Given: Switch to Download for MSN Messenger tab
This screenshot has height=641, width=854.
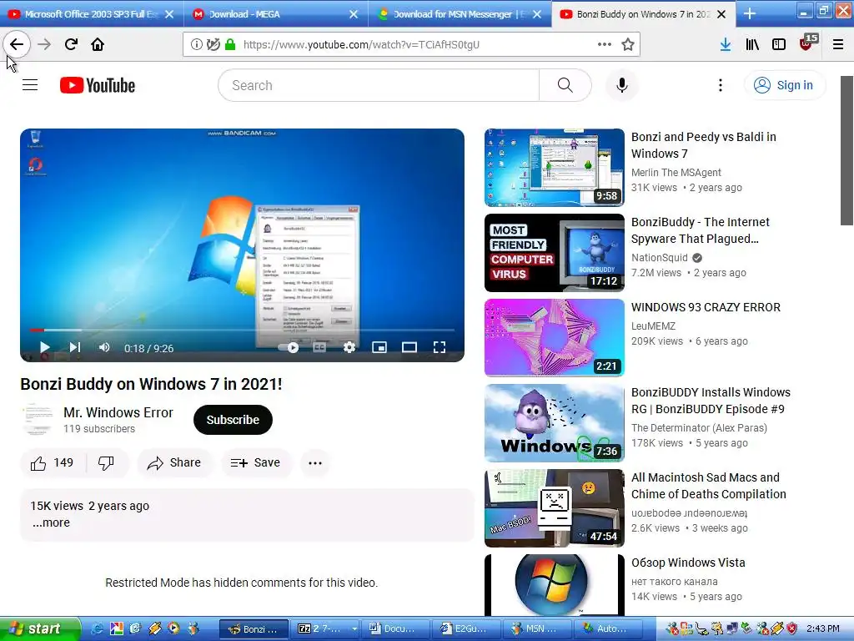Looking at the screenshot, I should 460,14.
